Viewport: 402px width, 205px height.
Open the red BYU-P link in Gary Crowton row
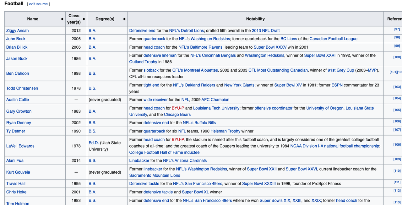coord(178,108)
